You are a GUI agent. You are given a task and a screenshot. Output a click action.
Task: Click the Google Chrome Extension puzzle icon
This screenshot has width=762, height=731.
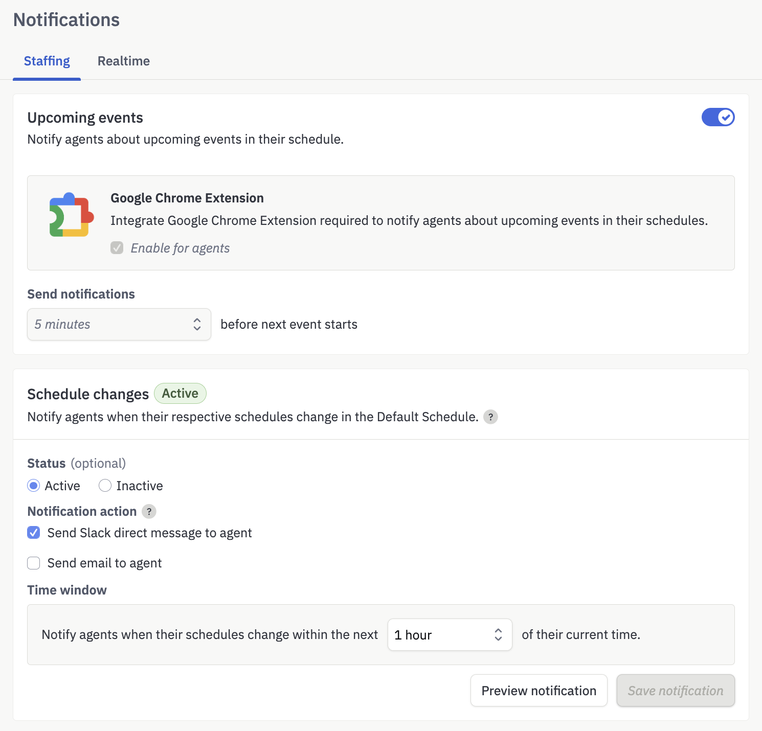pyautogui.click(x=72, y=215)
